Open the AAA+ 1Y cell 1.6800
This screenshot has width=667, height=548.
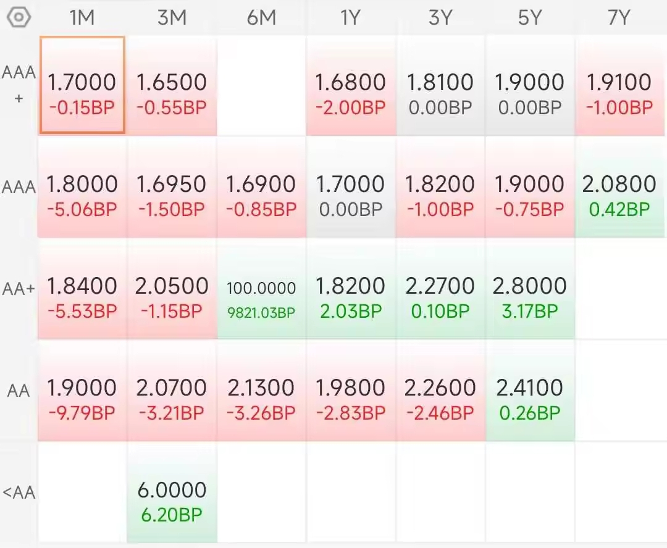click(351, 85)
